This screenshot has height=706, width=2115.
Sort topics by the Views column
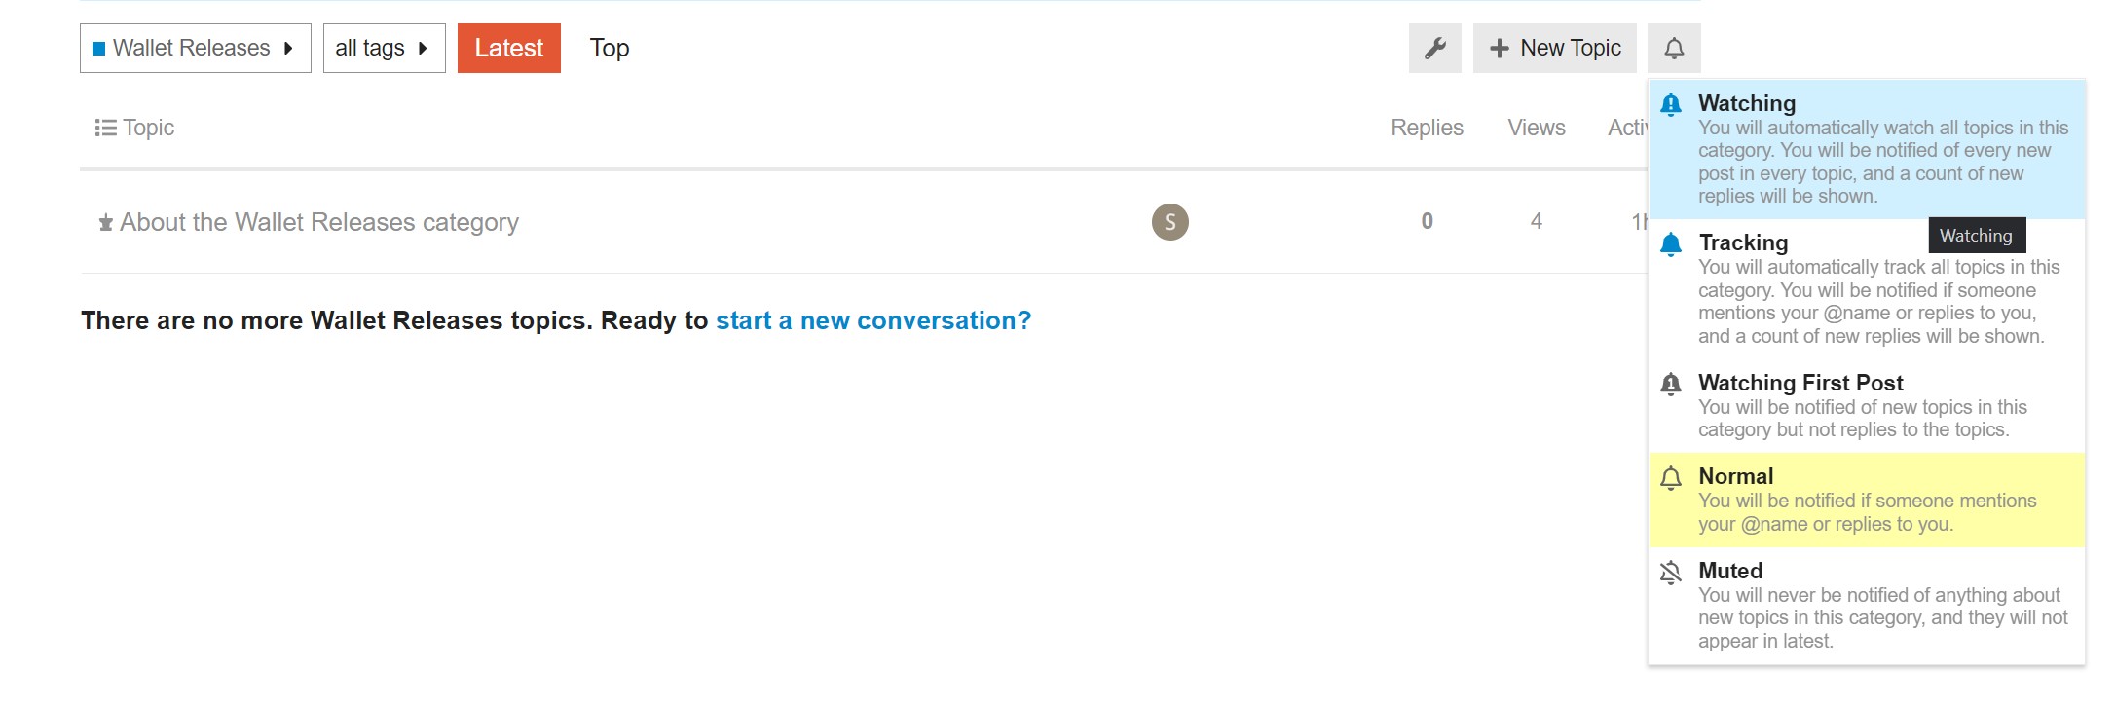click(x=1537, y=128)
